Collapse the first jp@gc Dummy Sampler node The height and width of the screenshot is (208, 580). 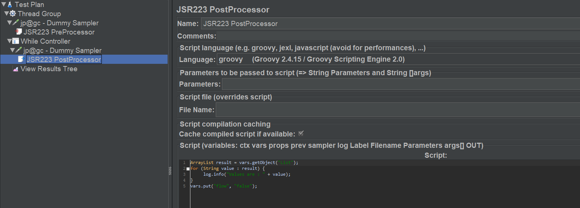(x=10, y=23)
